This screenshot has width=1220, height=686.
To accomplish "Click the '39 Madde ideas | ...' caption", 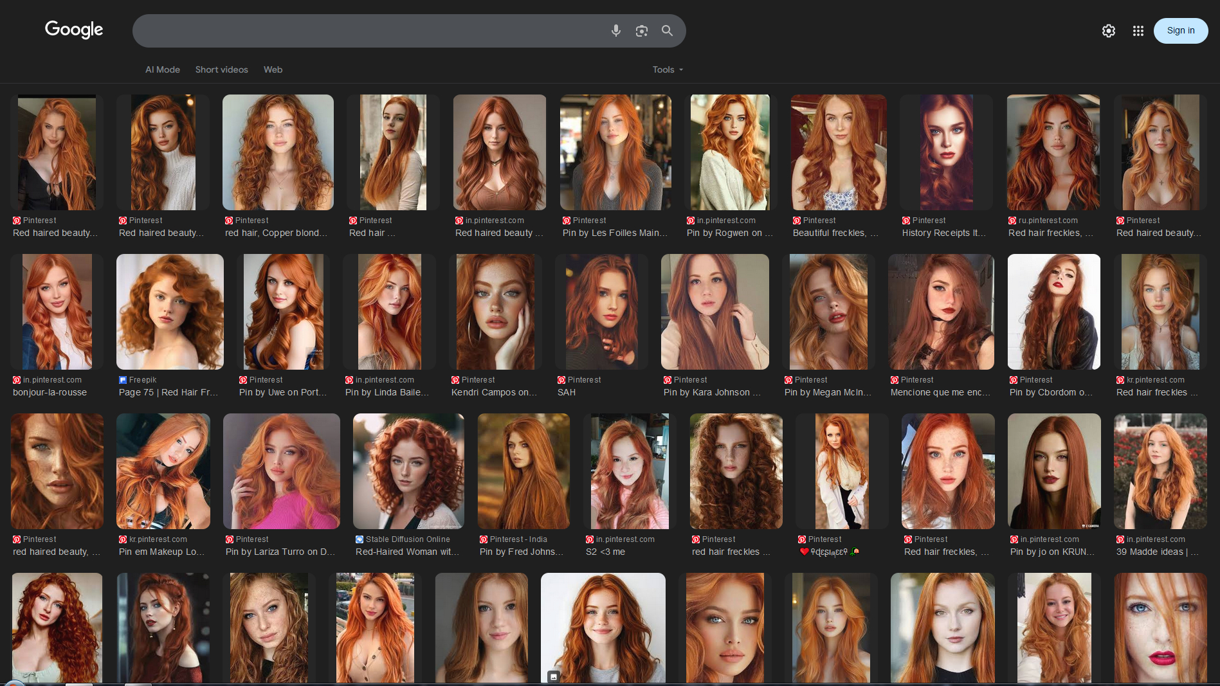I will click(1157, 552).
